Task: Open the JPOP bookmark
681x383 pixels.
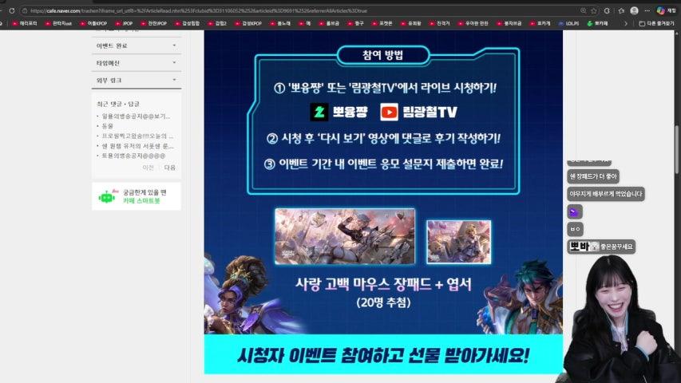Action: coord(125,23)
